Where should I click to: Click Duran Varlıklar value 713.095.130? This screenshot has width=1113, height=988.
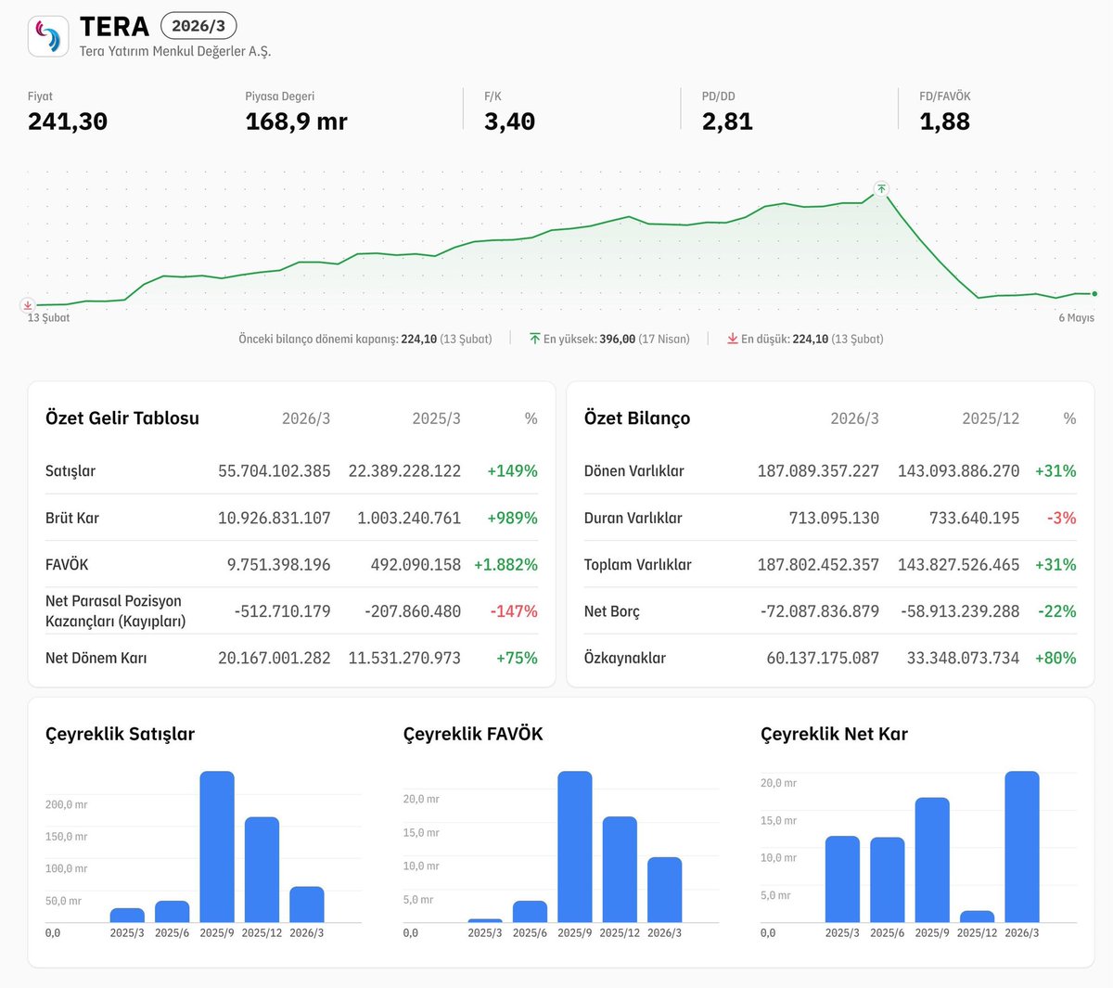[834, 518]
